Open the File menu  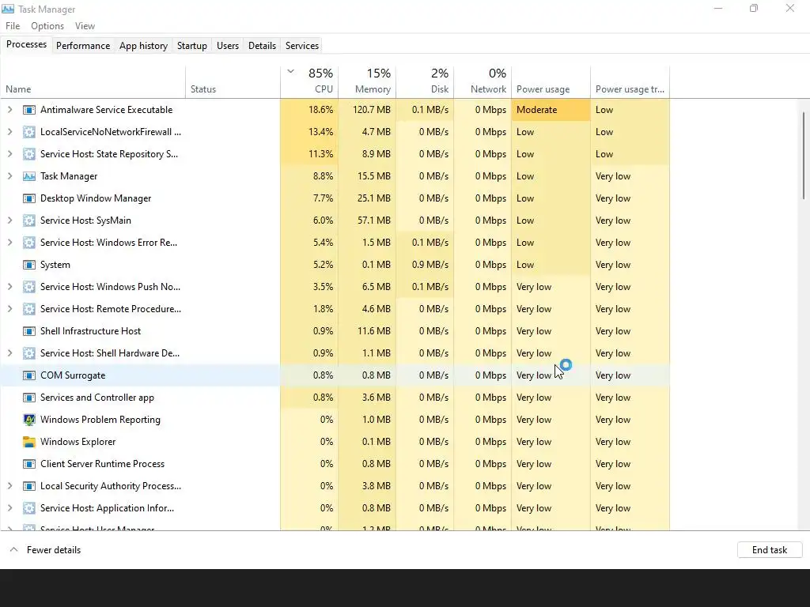tap(13, 26)
